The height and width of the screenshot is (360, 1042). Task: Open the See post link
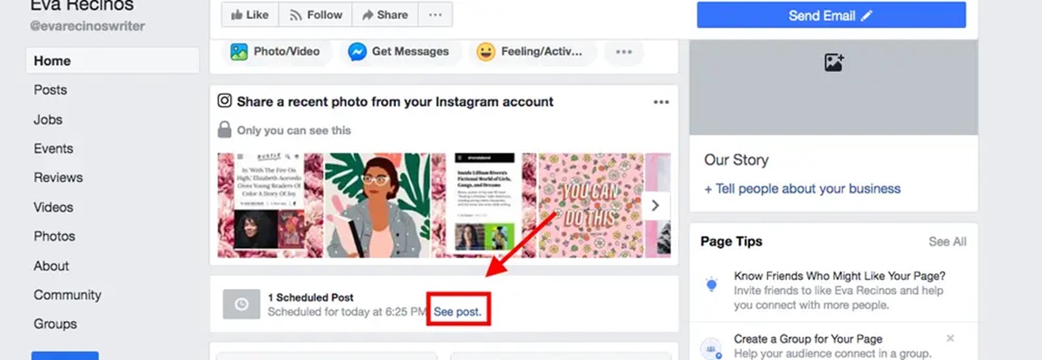(458, 311)
